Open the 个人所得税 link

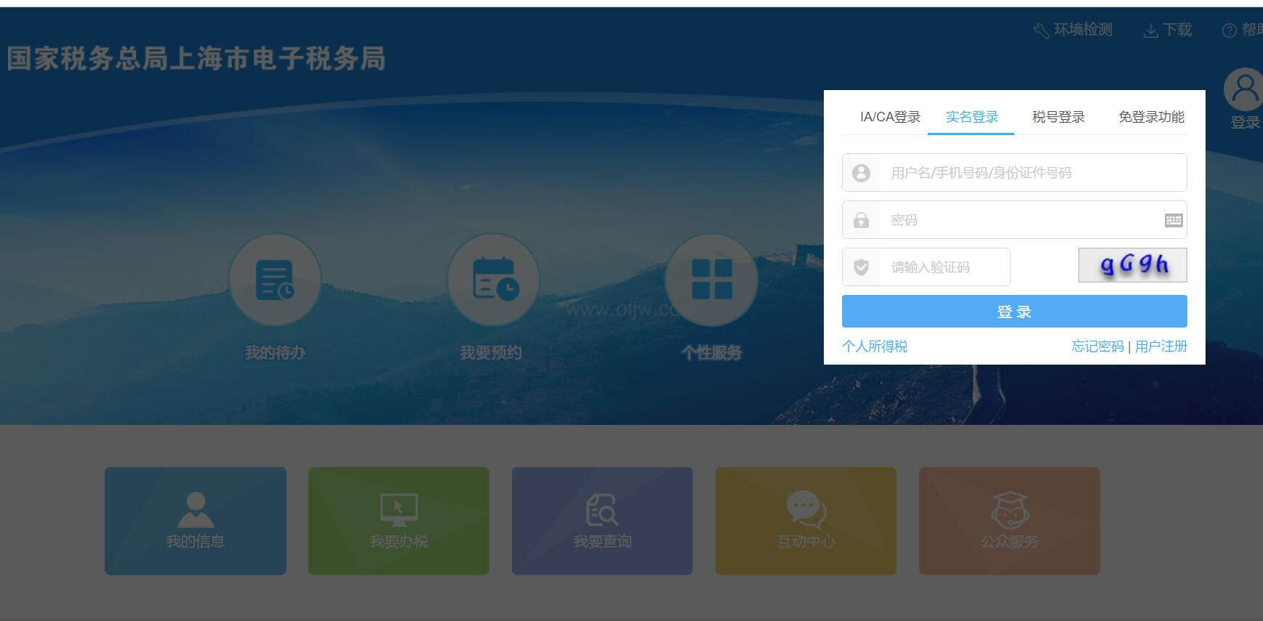pos(875,346)
